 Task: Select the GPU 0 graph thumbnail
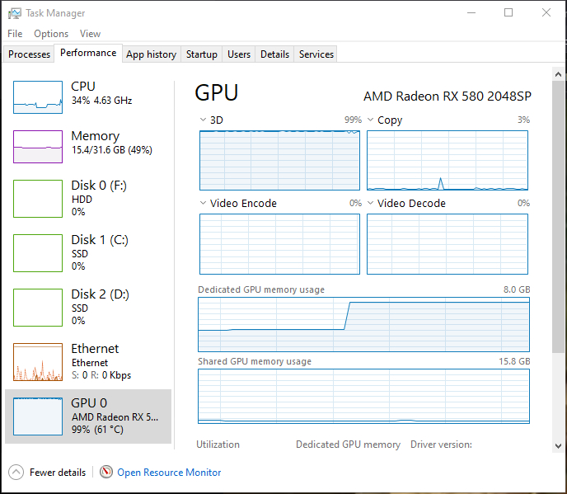pyautogui.click(x=38, y=416)
